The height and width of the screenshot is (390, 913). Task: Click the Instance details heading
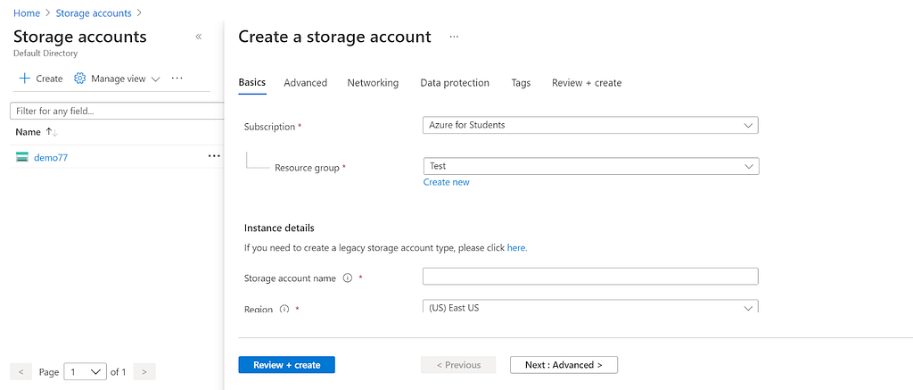pos(279,228)
